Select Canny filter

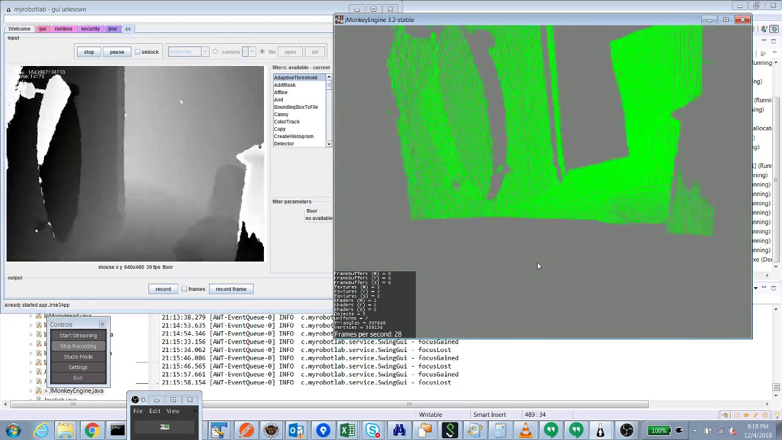pyautogui.click(x=299, y=114)
